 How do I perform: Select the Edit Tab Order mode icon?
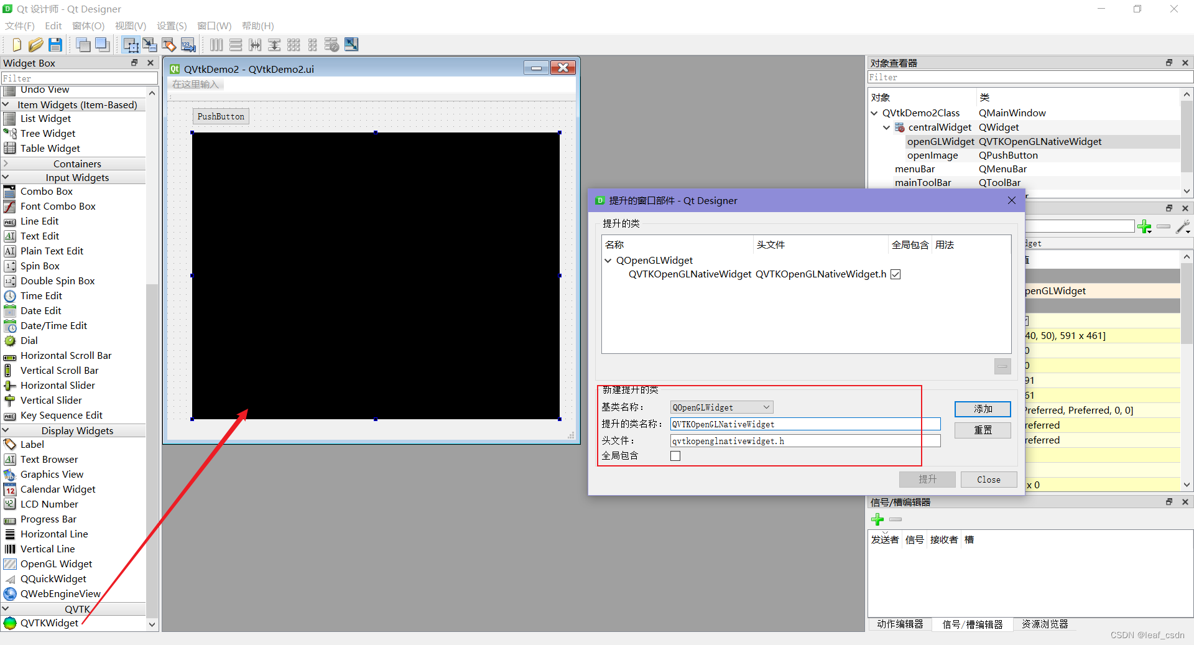(188, 45)
